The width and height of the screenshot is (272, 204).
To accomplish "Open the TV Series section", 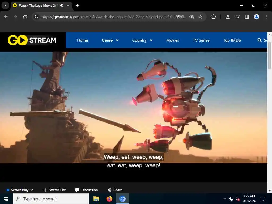I will click(201, 40).
